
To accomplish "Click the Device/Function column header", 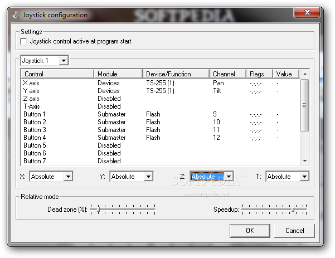I will [x=176, y=74].
